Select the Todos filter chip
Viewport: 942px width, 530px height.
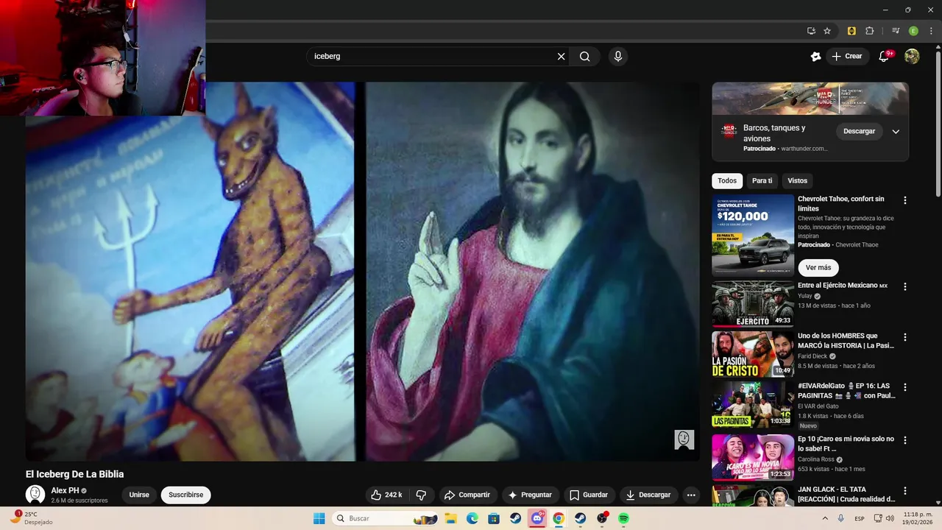[727, 181]
